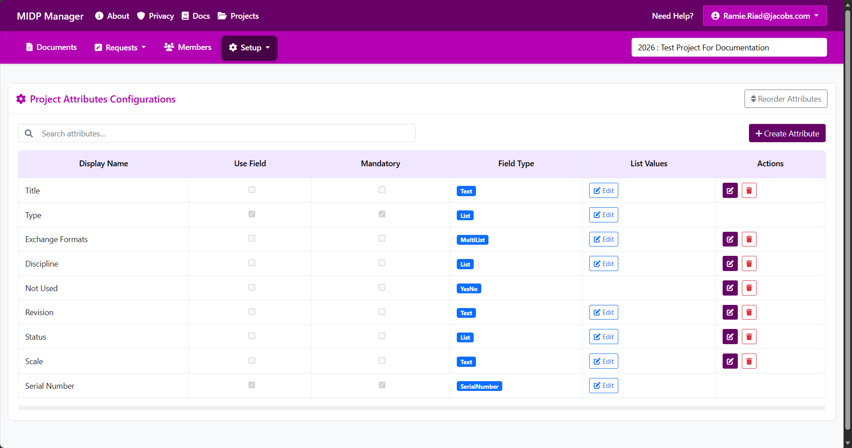Click the search magnifier icon

tap(29, 133)
